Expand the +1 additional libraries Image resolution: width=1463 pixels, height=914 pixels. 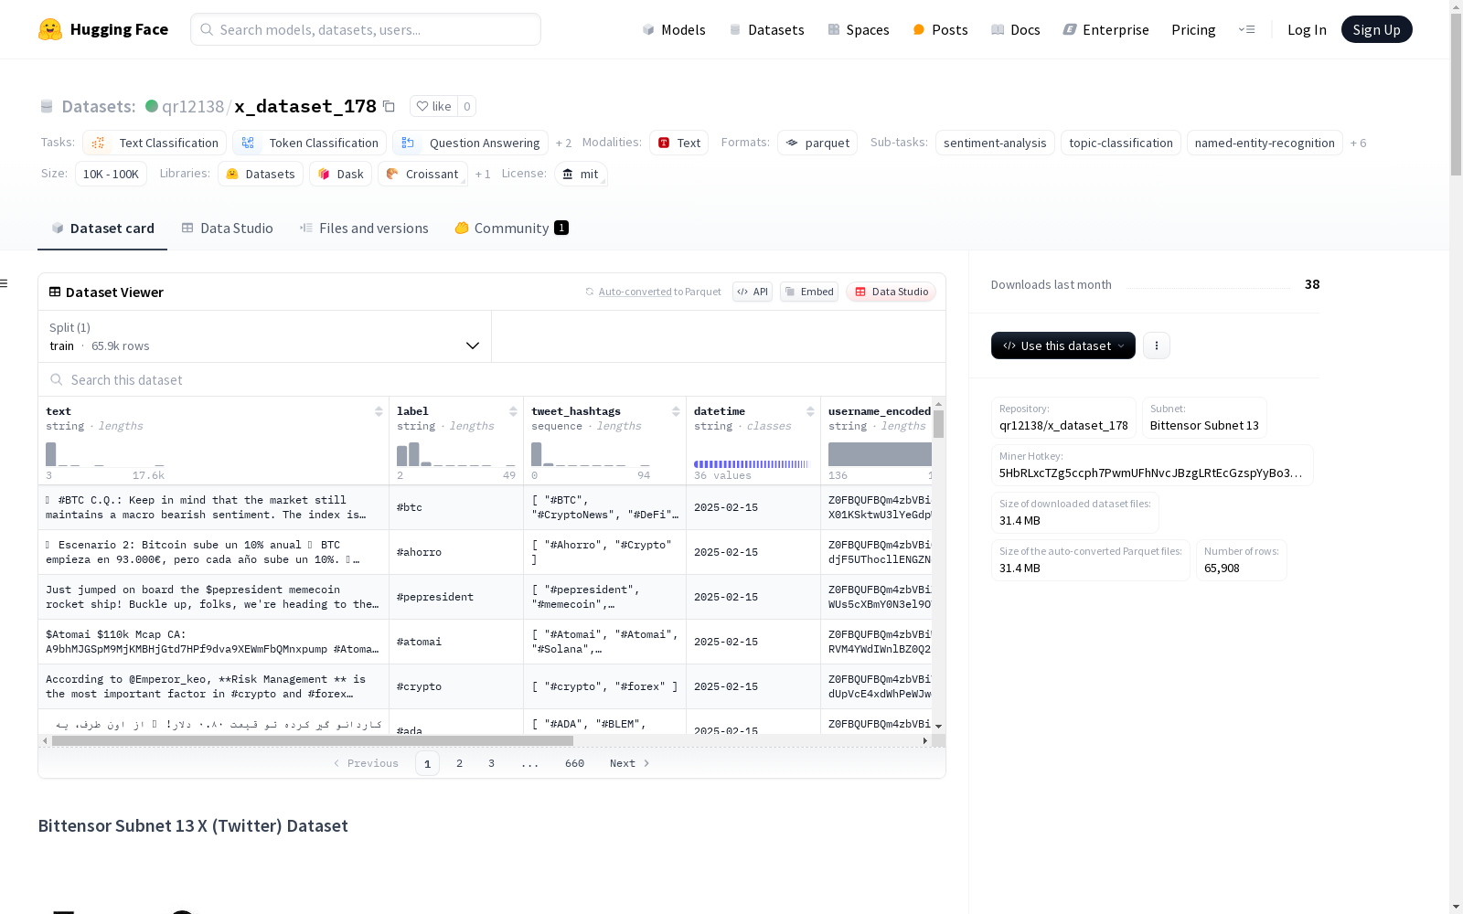click(x=483, y=174)
